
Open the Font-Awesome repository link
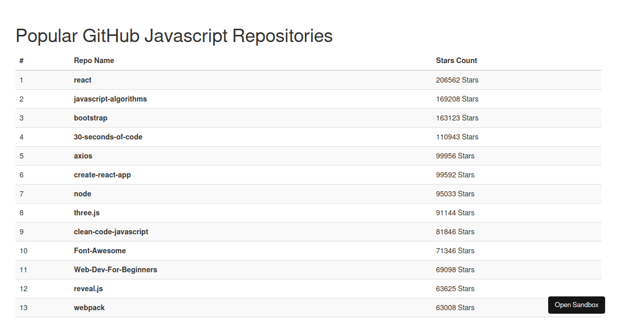click(x=100, y=251)
